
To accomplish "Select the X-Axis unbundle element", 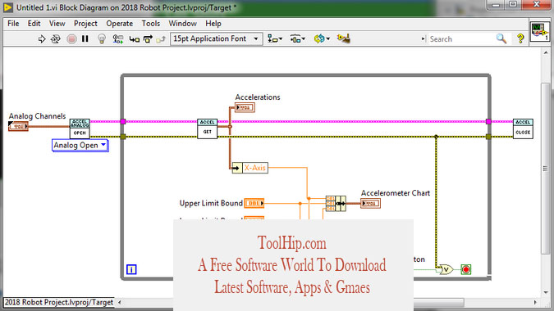I will (250, 168).
